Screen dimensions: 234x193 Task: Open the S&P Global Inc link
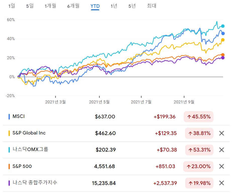[29, 133]
